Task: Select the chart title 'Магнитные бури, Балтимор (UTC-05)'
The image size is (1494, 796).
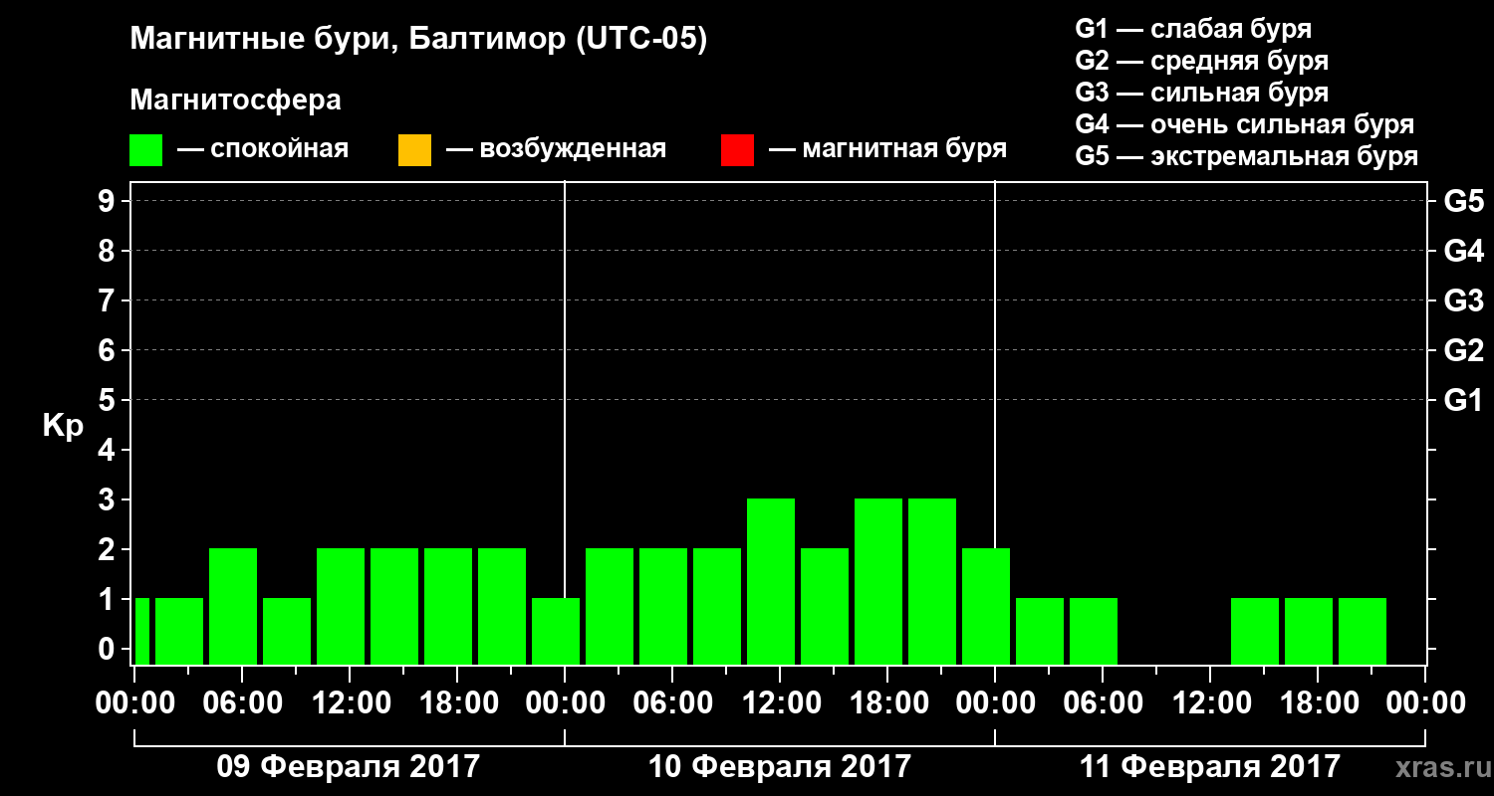Action: 418,41
